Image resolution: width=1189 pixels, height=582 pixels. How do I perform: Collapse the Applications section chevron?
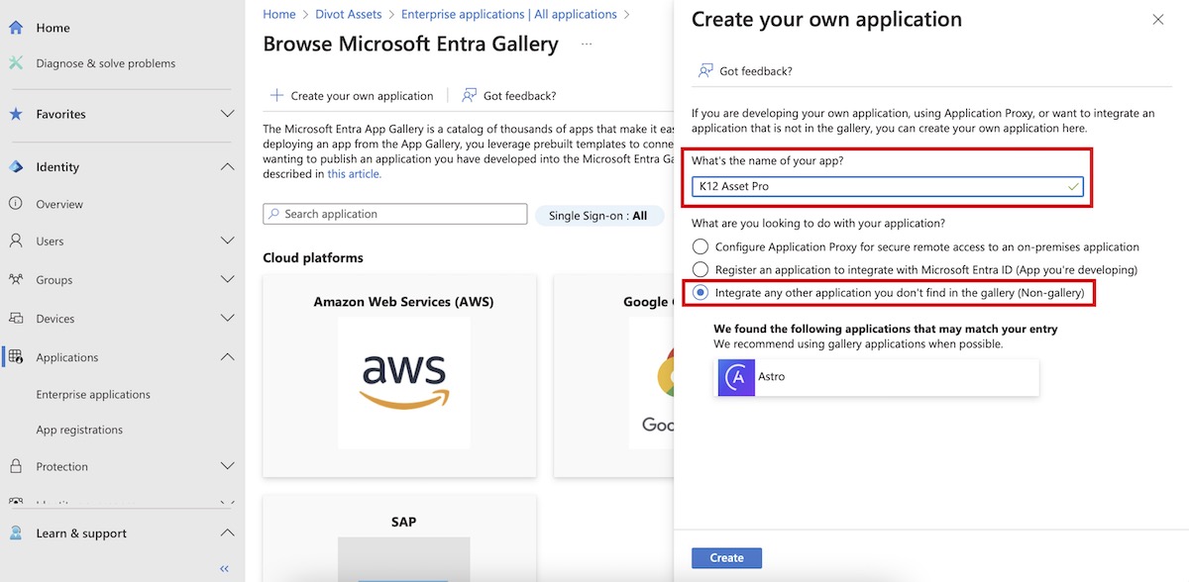pos(227,357)
